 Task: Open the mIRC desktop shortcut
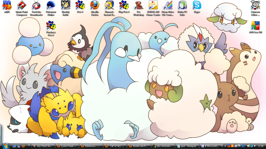click(x=7, y=7)
